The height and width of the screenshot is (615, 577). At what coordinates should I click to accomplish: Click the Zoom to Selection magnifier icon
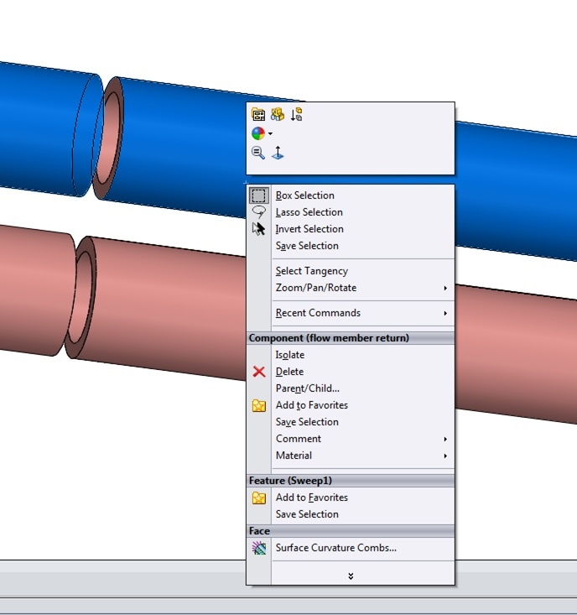coord(258,153)
